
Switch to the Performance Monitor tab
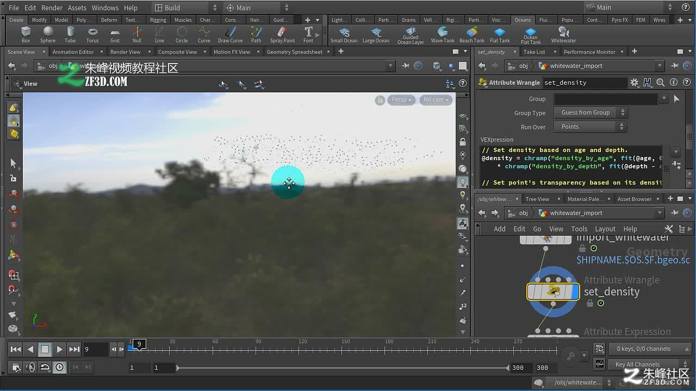tap(589, 52)
